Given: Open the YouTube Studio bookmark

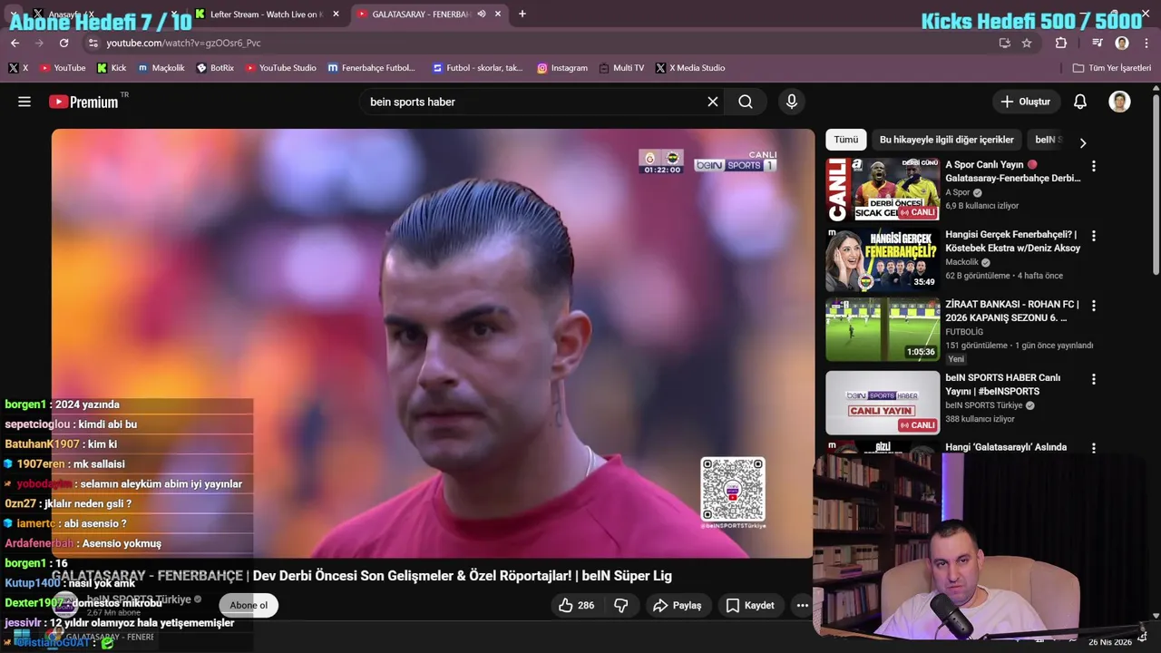Looking at the screenshot, I should (x=280, y=68).
